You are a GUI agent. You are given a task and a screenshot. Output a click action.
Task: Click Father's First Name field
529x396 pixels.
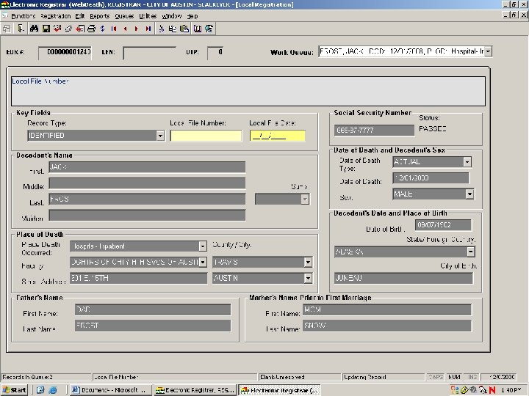click(153, 309)
